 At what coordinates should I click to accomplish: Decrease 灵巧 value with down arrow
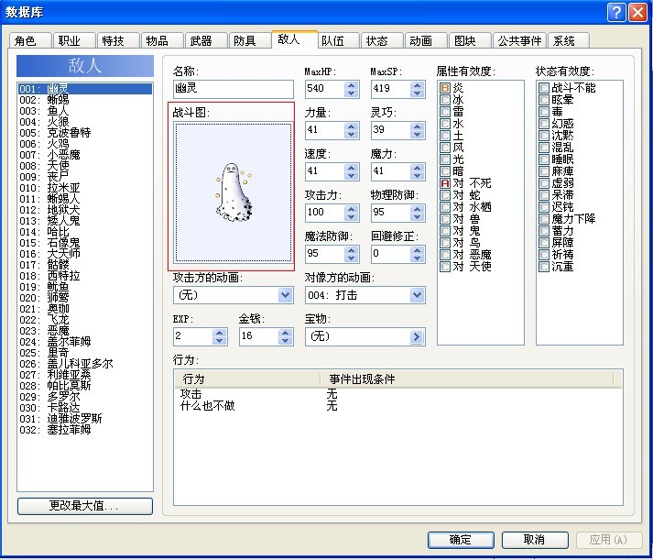[x=417, y=134]
